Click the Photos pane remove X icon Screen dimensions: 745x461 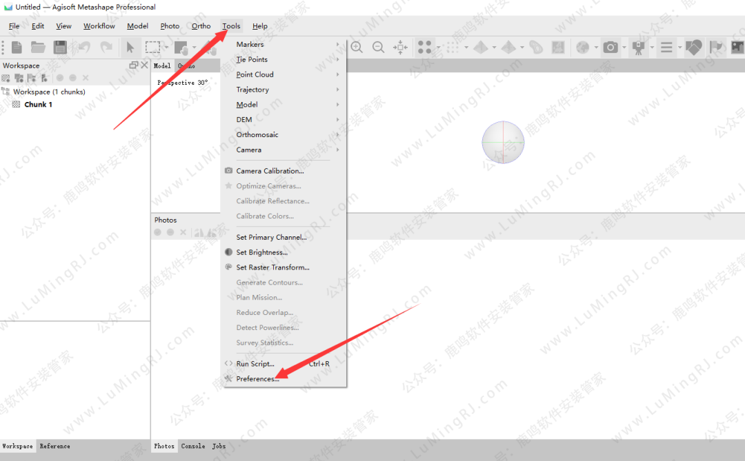pos(183,232)
